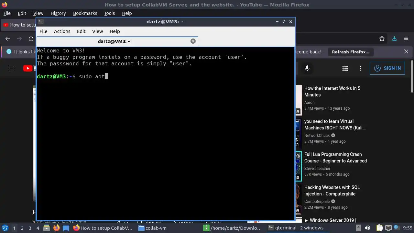
Task: Open YouTube settings three-dot menu
Action: point(361,68)
